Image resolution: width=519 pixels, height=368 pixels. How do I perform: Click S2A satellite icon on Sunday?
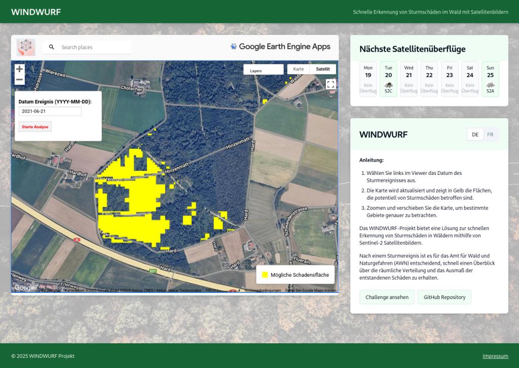click(491, 85)
